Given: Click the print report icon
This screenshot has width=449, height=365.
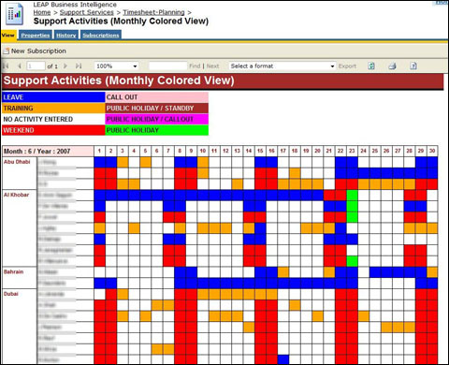Looking at the screenshot, I should 392,66.
